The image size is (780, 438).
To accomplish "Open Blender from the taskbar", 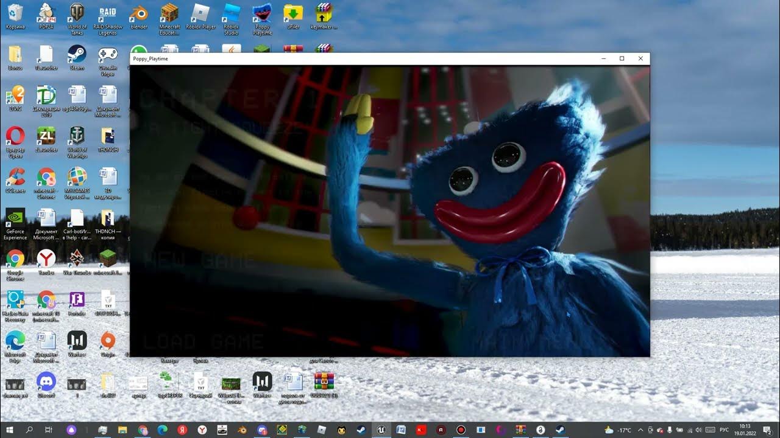I will (x=242, y=429).
